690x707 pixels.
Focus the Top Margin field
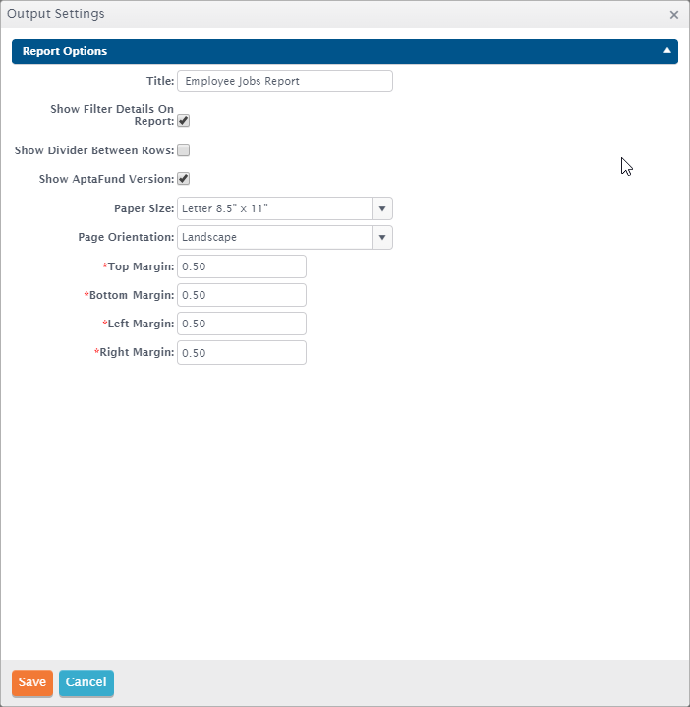(x=242, y=266)
